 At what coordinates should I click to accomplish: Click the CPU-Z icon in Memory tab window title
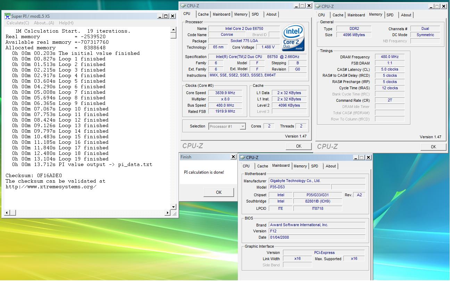tap(318, 6)
